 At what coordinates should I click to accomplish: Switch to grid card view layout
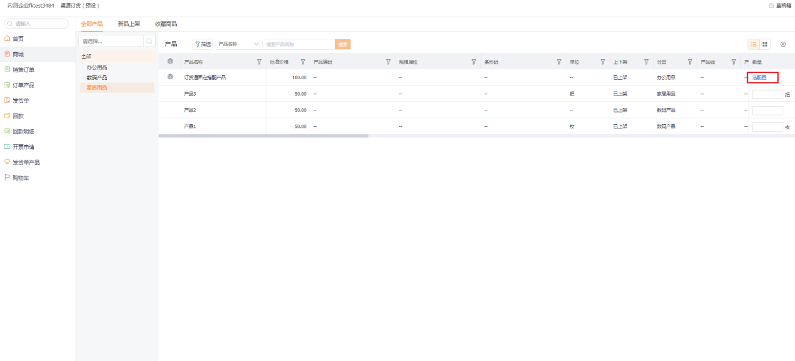765,44
